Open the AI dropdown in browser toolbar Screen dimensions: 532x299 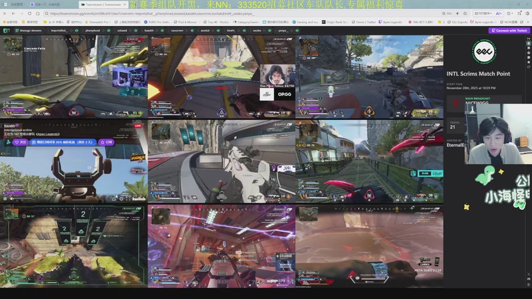[x=499, y=13]
